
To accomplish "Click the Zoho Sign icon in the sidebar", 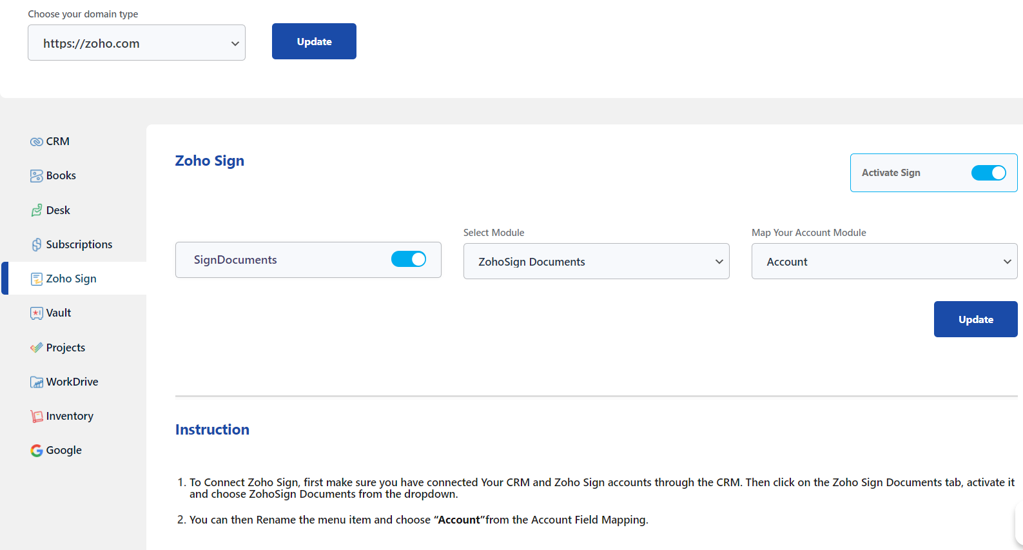I will tap(37, 279).
